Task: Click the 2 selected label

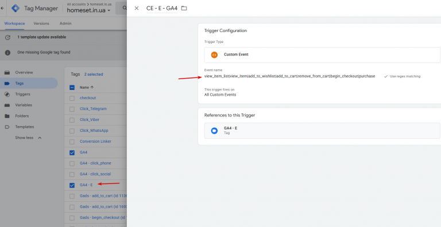Action: tap(94, 75)
